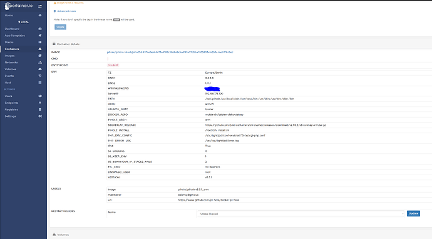Click the ENTRYPOINT /s6-init value
Image resolution: width=432 pixels, height=239 pixels.
(113, 65)
